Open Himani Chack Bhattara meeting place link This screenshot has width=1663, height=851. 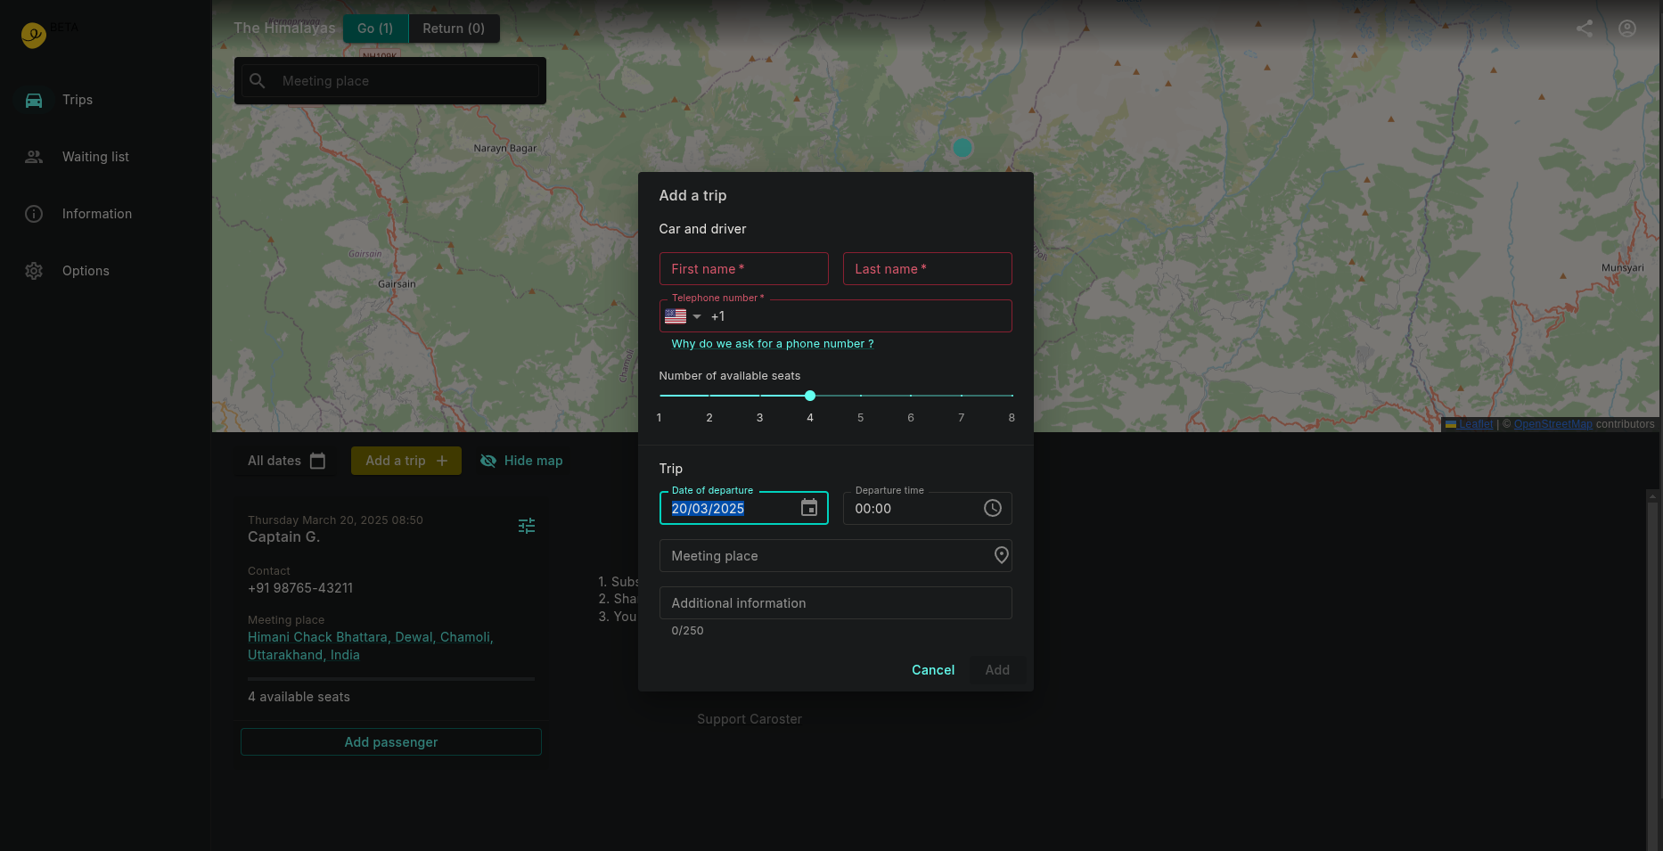(x=371, y=646)
